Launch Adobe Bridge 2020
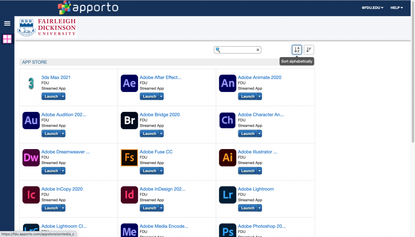 [x=149, y=134]
